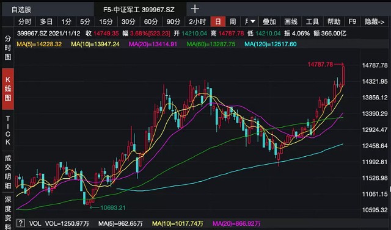Select the 13390.29 price axis label
391x230 pixels.
375,113
